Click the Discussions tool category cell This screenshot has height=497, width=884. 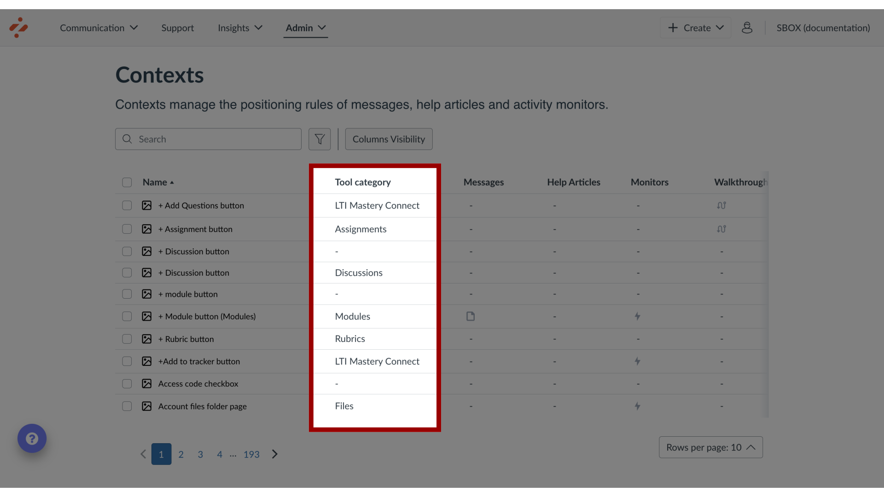(x=359, y=272)
